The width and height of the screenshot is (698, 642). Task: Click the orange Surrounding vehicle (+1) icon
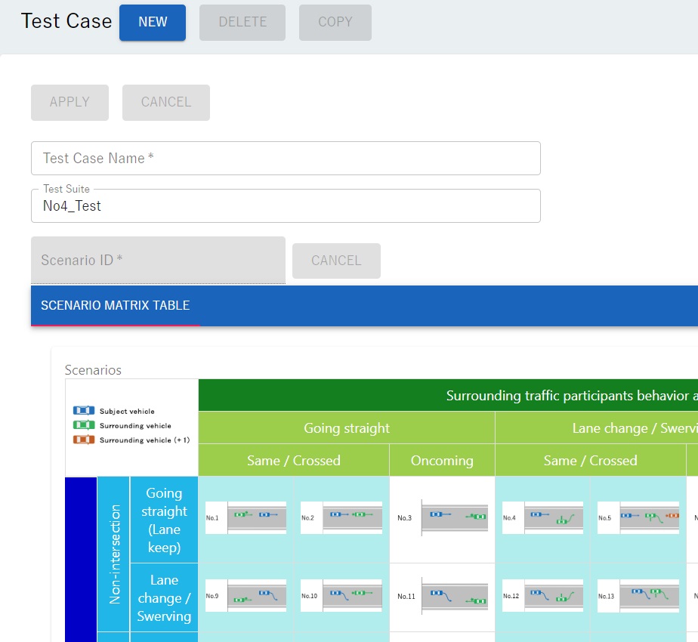coord(83,440)
